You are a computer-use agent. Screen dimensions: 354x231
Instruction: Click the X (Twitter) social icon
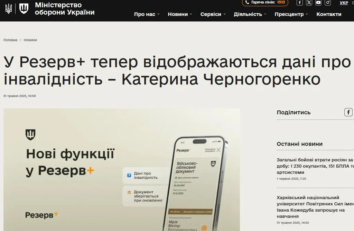[x=309, y=3]
